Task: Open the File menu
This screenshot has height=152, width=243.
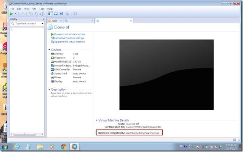Action: (12, 9)
